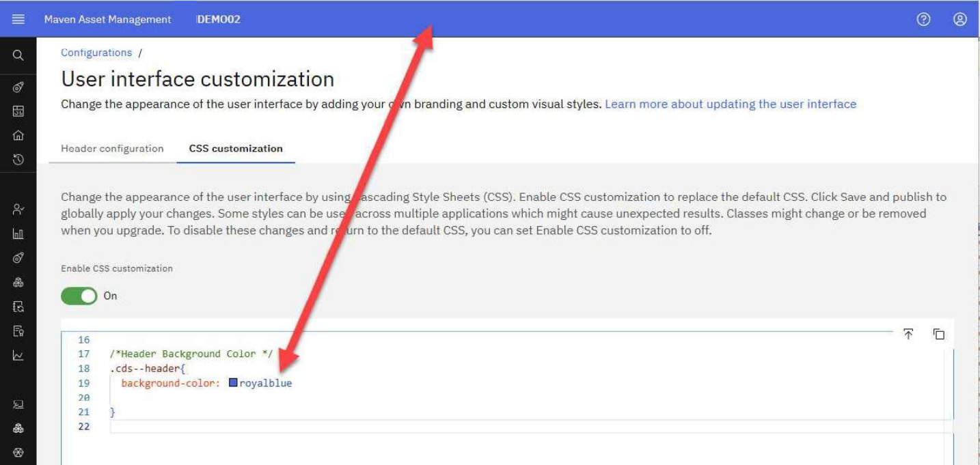Click the User interface customization heading
980x465 pixels.
point(198,79)
